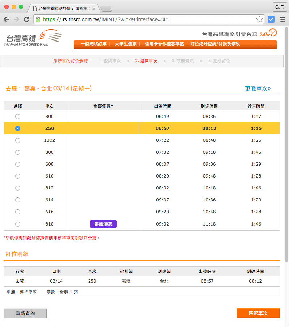Open the Chrome hamburger menu
Viewport: 289px width, 327px height.
tap(283, 19)
